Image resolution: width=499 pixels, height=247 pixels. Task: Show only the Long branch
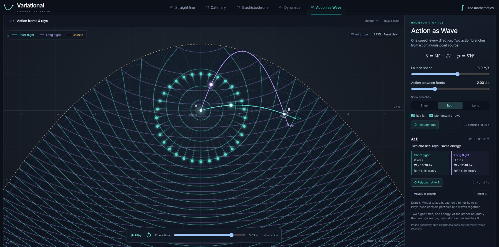click(x=476, y=105)
